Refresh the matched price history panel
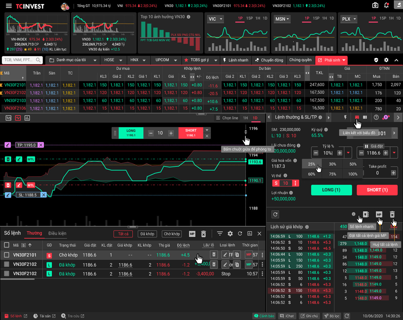403x320 pixels. pos(275,214)
